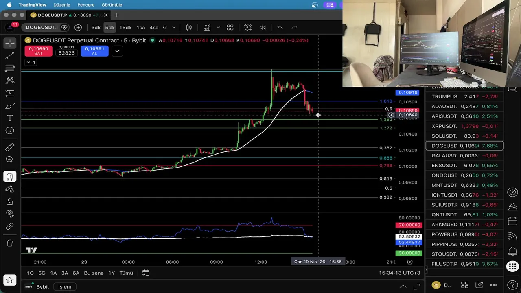
Task: Toggle magnet mode for drawings
Action: [10, 177]
